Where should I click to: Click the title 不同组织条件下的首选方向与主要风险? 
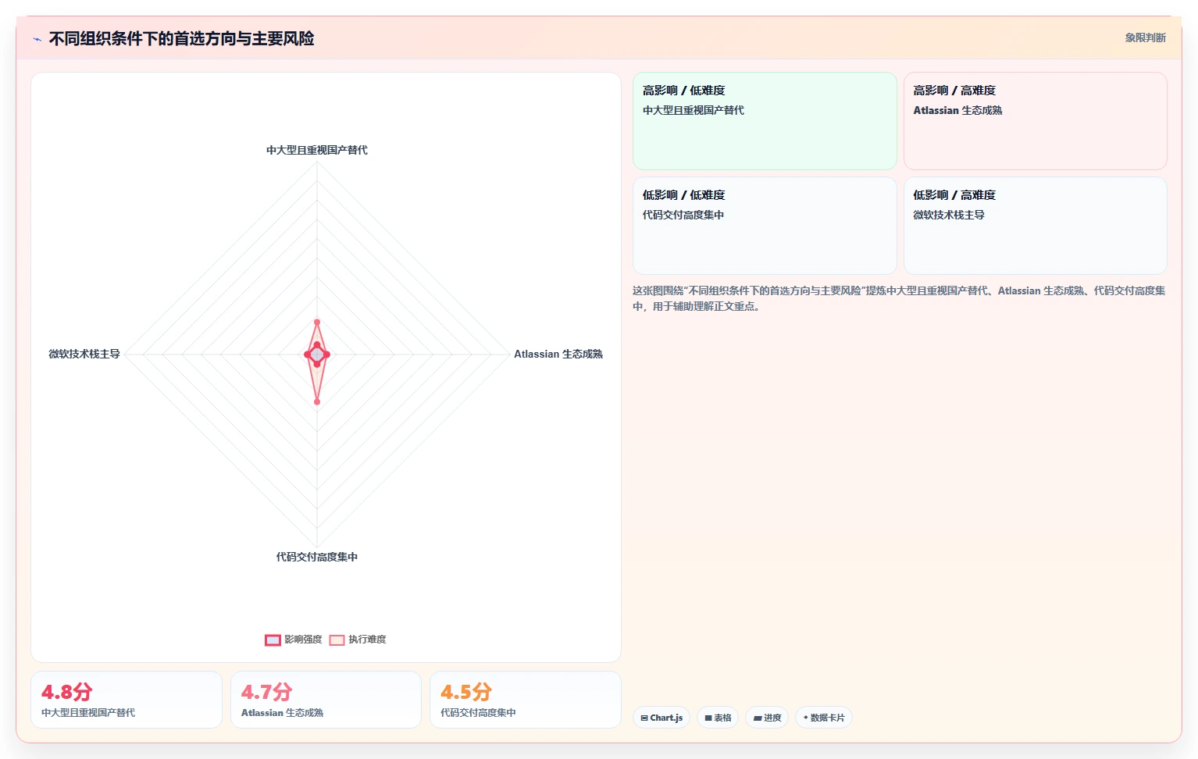(181, 38)
